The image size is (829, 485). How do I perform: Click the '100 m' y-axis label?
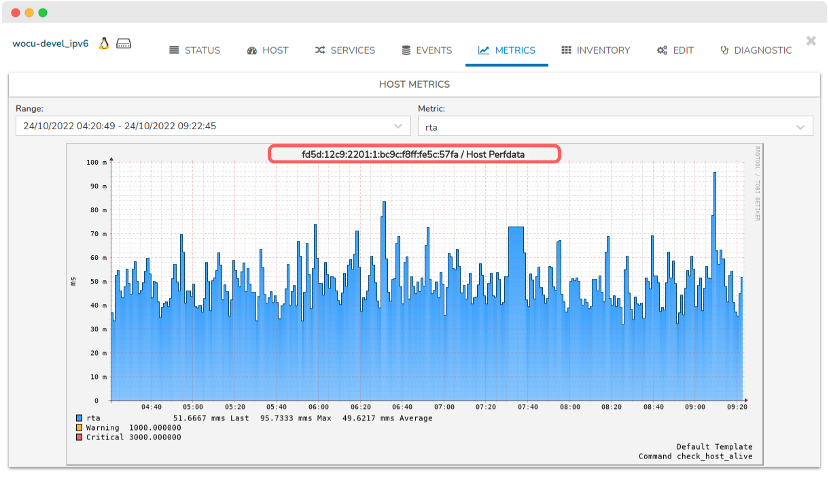point(97,163)
